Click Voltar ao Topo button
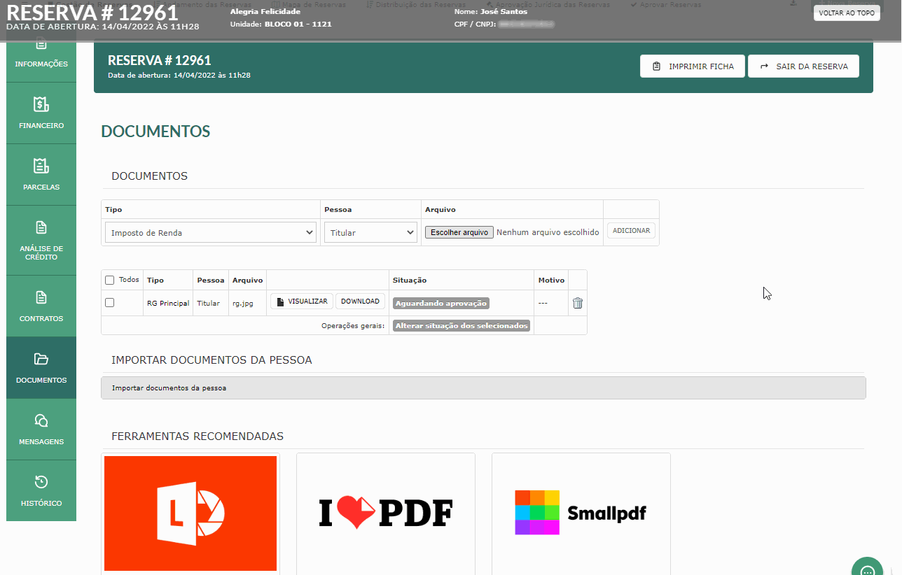 (847, 13)
